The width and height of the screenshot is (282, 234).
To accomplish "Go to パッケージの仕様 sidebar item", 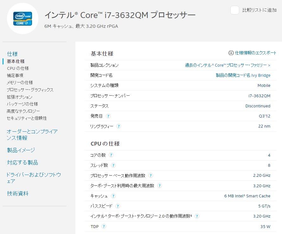I will (22, 104).
